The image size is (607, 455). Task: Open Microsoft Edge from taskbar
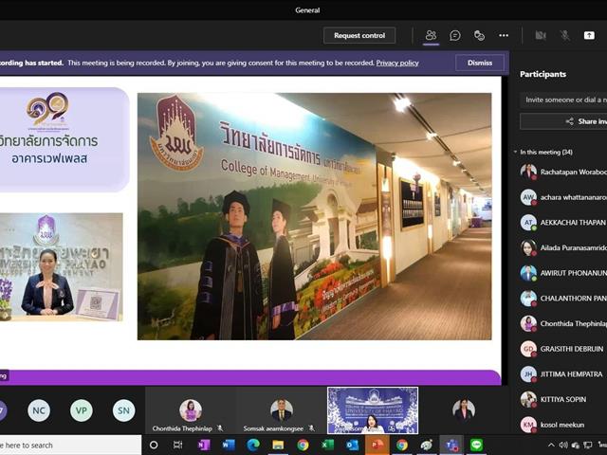click(253, 446)
